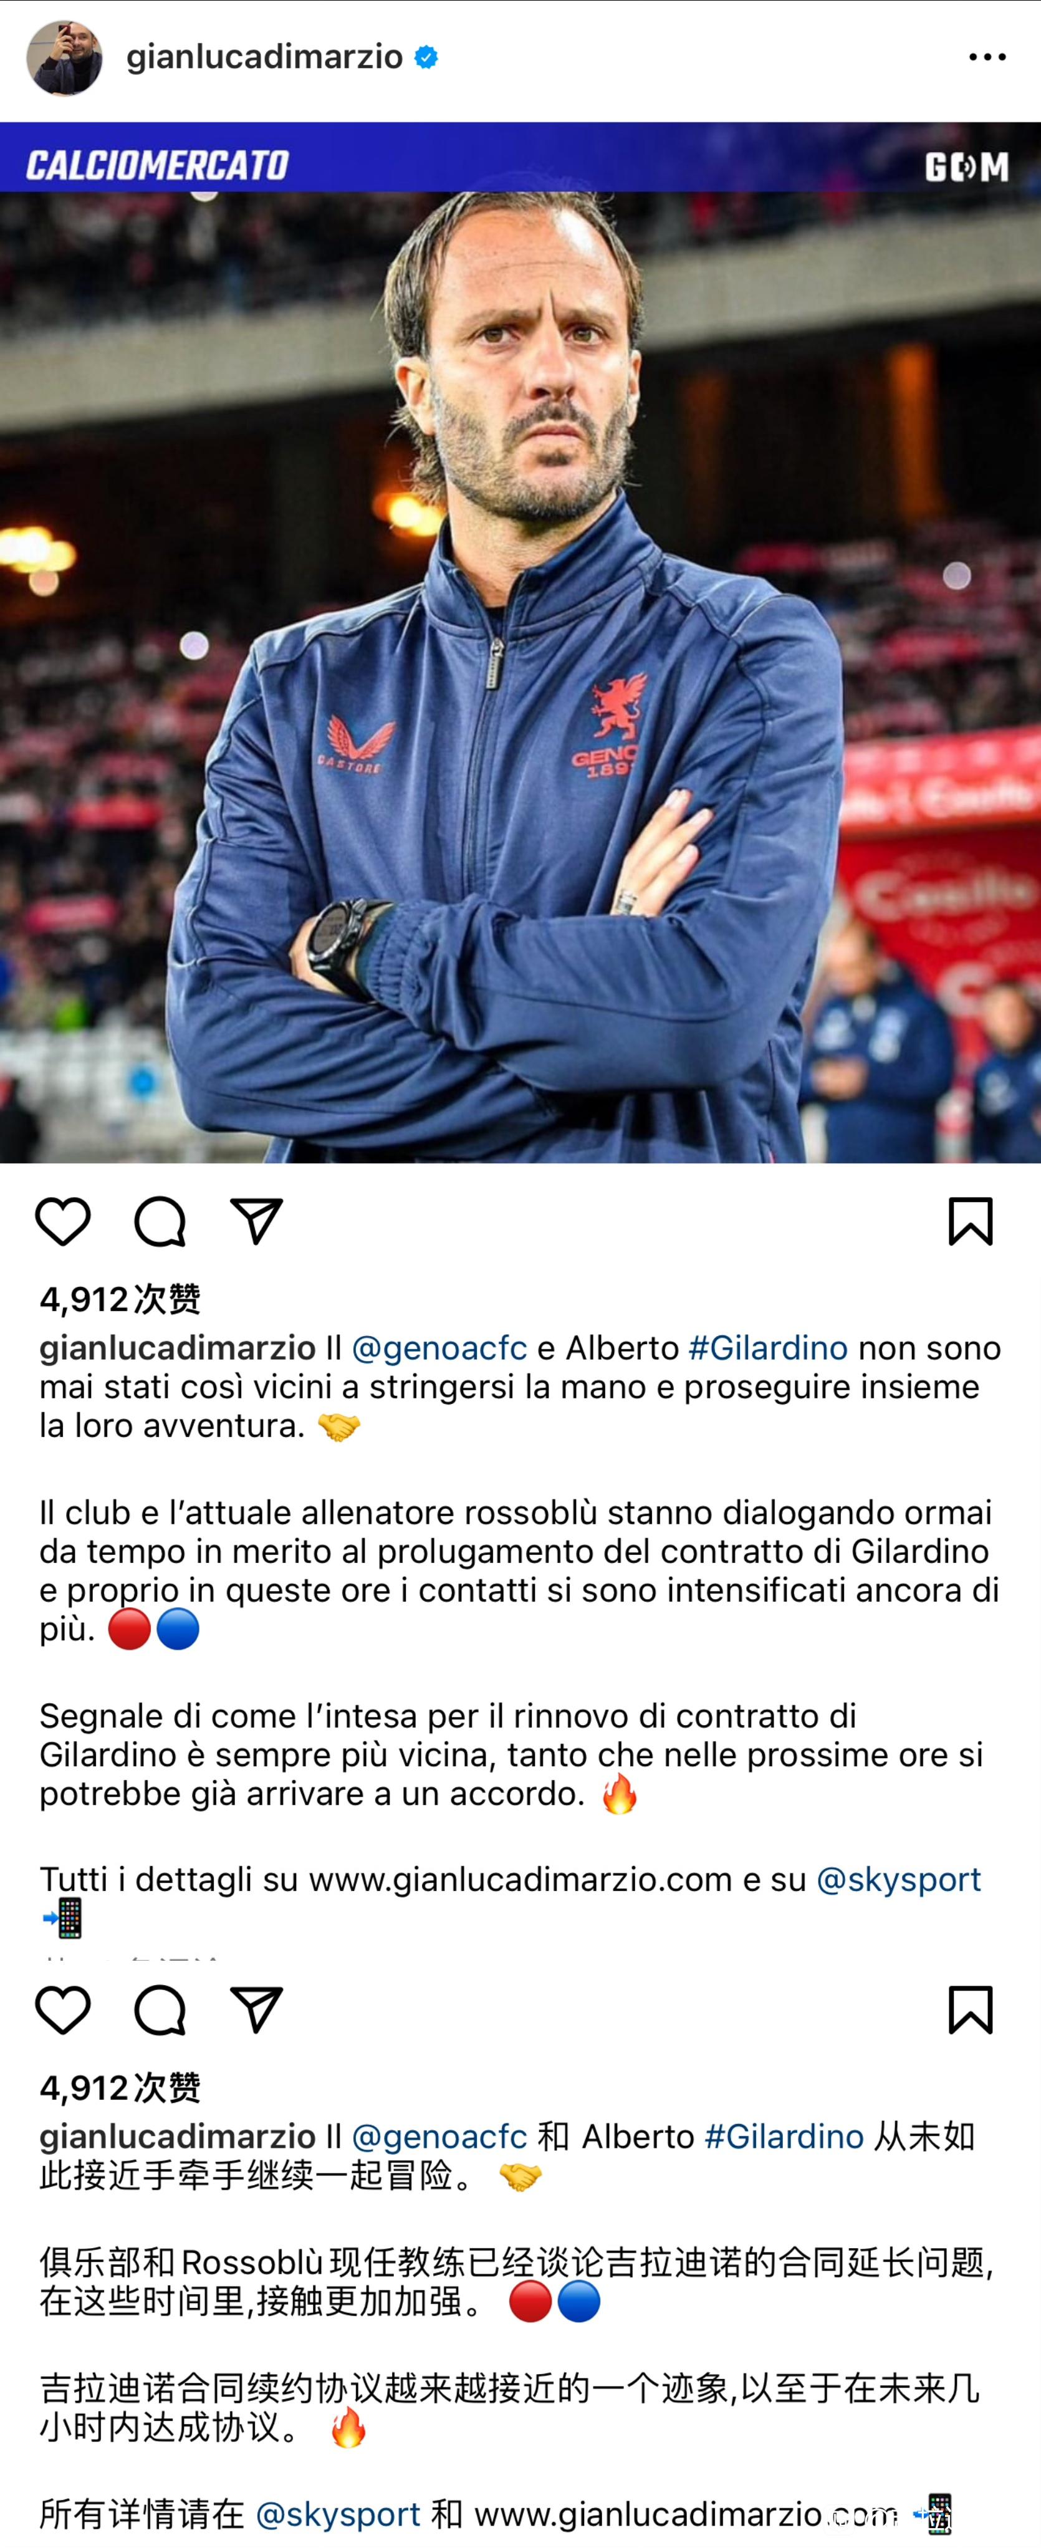The image size is (1041, 2548).
Task: Open gianlucadimarzio username in header
Action: [x=265, y=57]
